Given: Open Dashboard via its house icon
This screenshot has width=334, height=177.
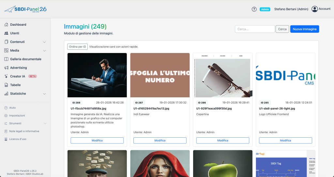Looking at the screenshot, I should [x=6, y=25].
